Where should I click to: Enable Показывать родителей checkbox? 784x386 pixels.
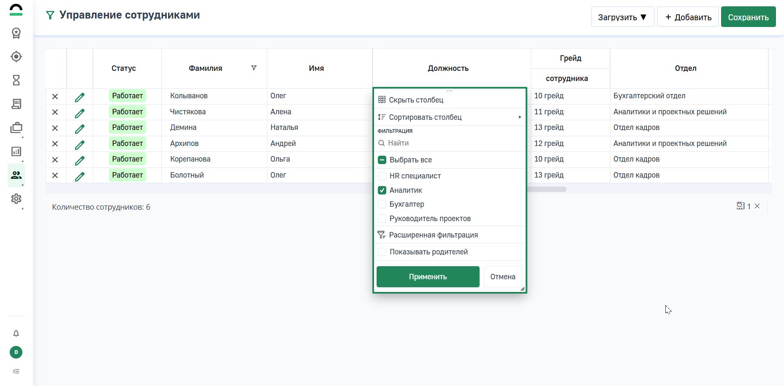tap(382, 252)
